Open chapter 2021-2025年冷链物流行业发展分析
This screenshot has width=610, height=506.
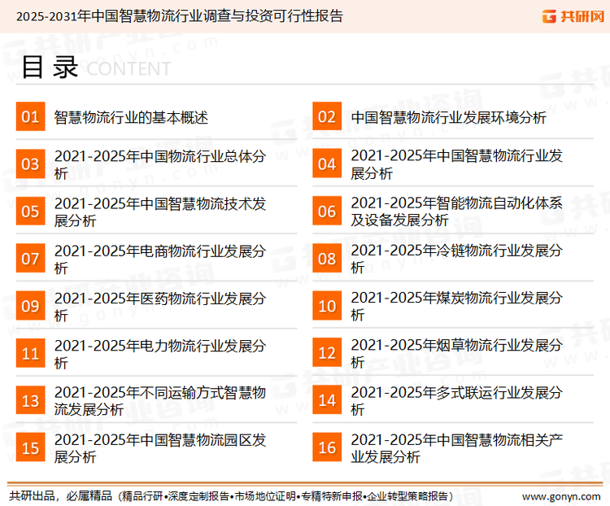coord(457,259)
